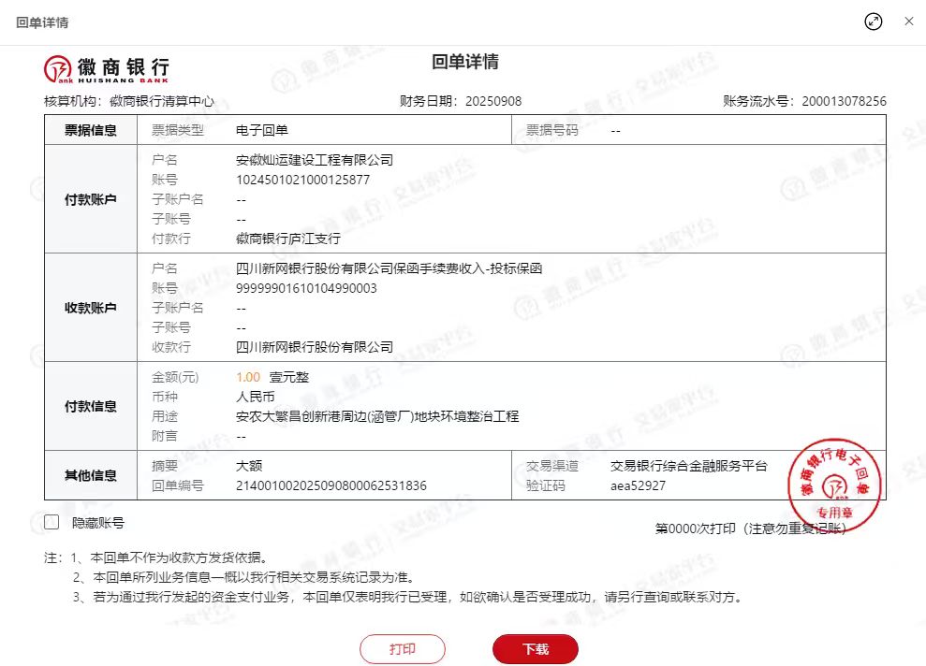Select the orange amount 1.00
This screenshot has height=666, width=926.
pos(248,377)
